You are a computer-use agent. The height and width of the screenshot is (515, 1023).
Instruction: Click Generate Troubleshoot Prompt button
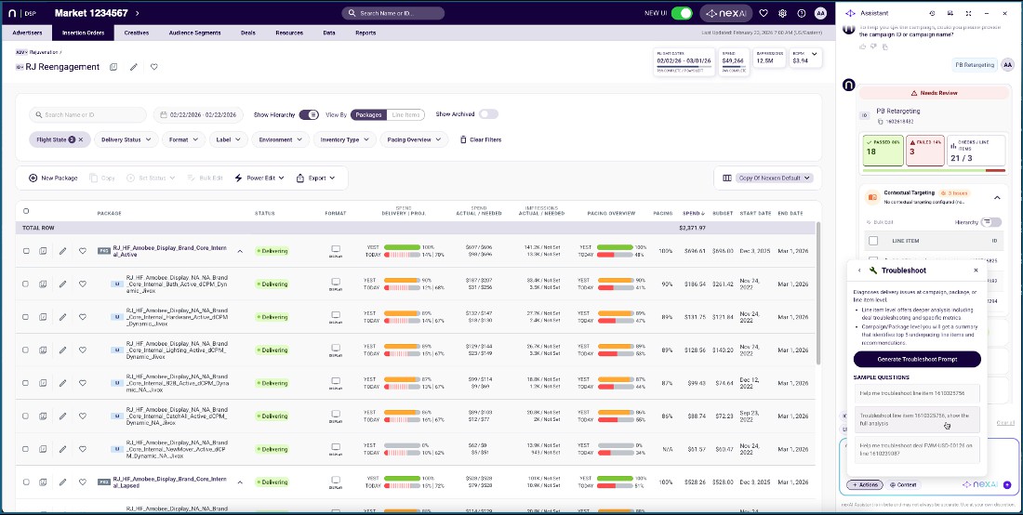pyautogui.click(x=917, y=359)
